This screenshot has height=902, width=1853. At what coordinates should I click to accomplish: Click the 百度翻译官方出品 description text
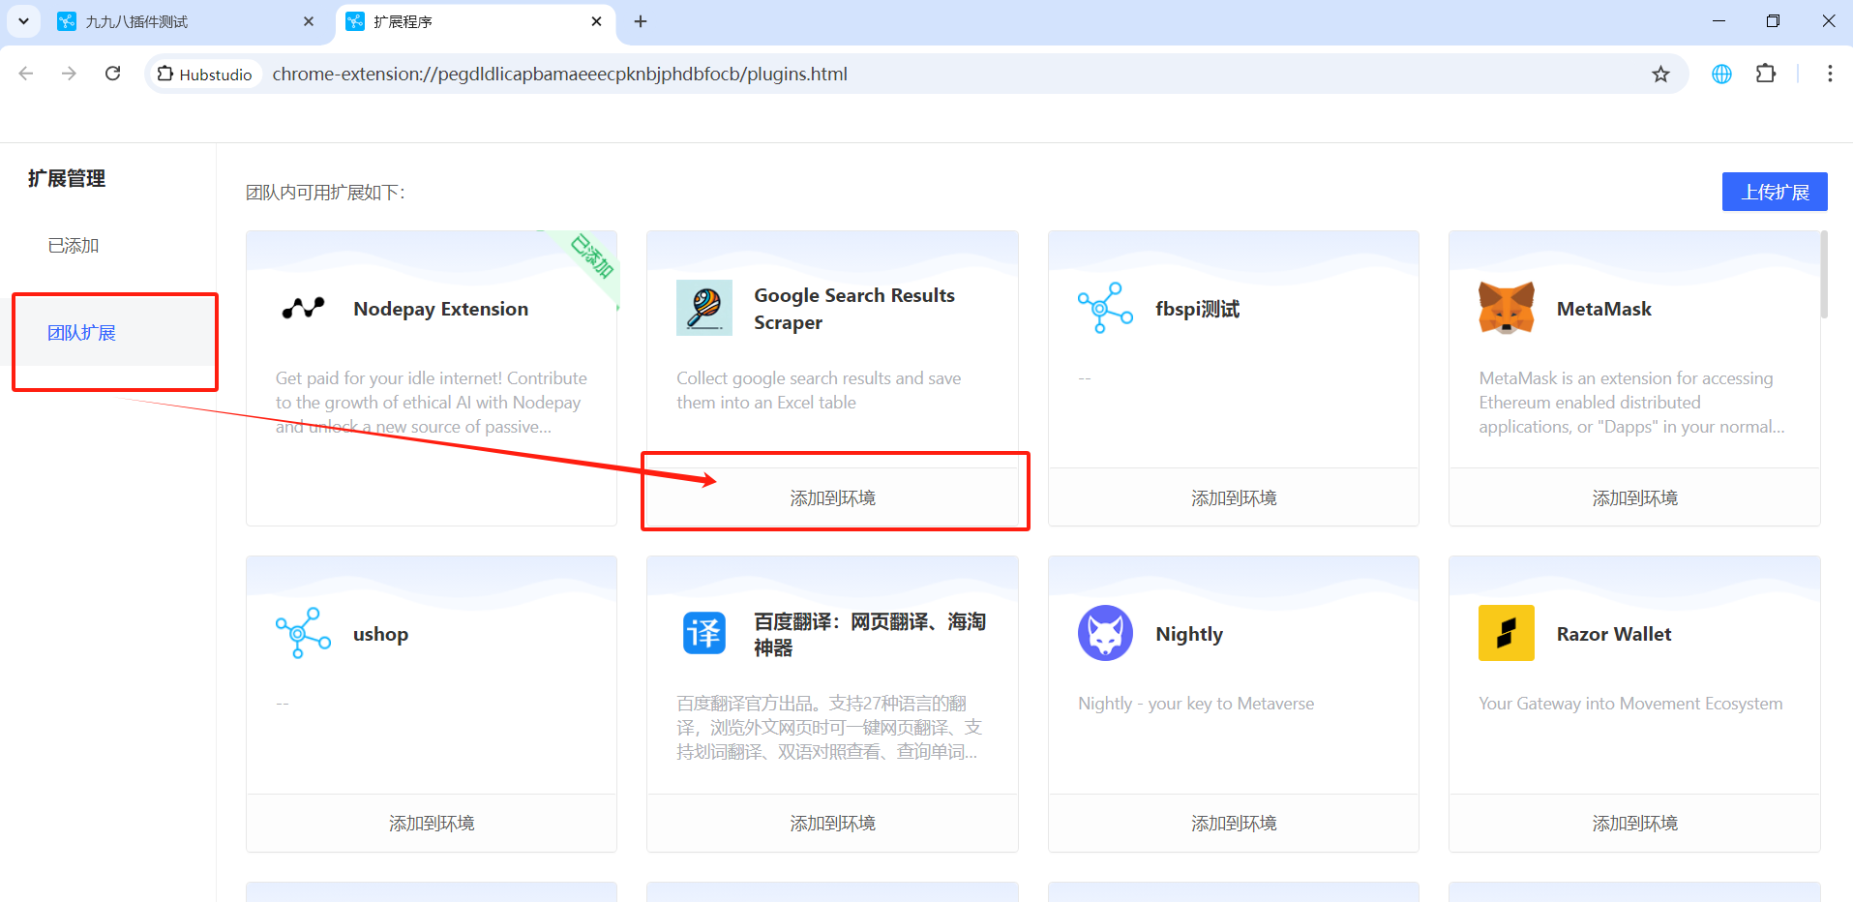pyautogui.click(x=829, y=728)
